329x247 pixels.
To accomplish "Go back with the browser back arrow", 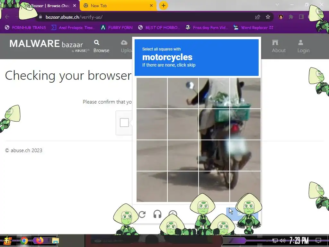I will tap(7, 17).
